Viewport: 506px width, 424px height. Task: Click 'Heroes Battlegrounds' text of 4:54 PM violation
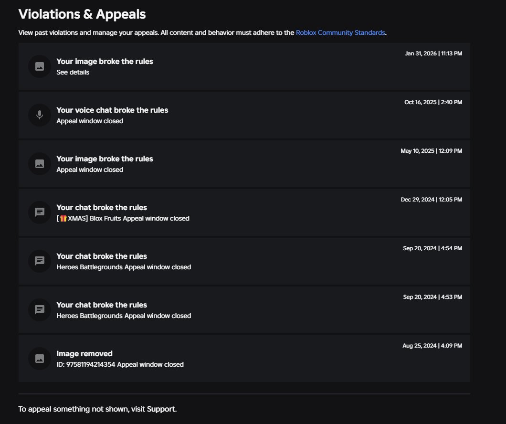[x=90, y=267]
